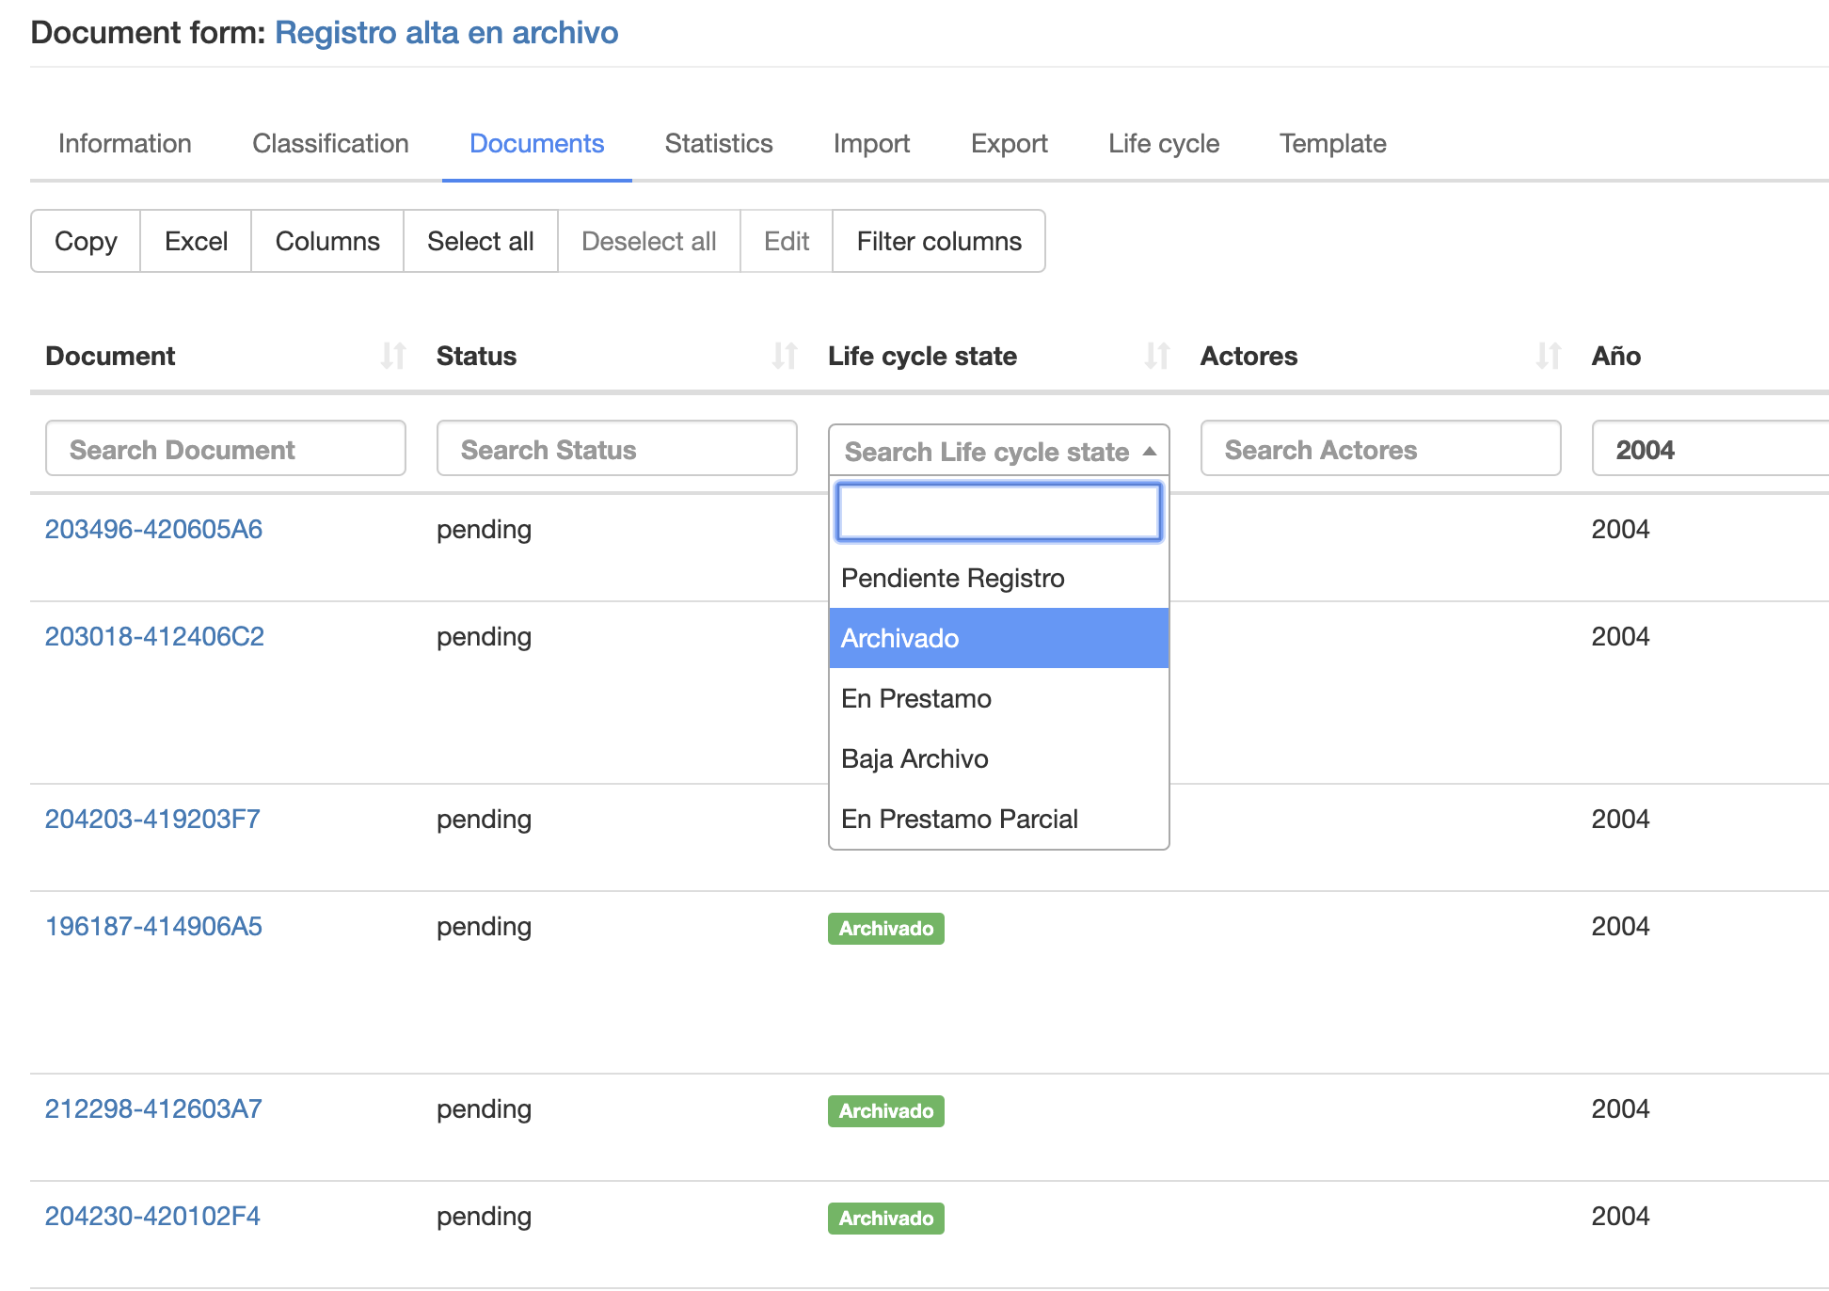Open the Life cycle tab
This screenshot has width=1829, height=1291.
[x=1164, y=143]
